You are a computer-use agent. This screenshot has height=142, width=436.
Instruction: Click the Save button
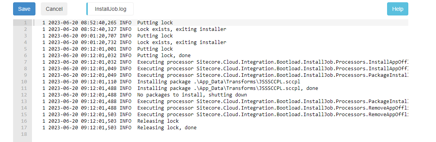pyautogui.click(x=24, y=9)
